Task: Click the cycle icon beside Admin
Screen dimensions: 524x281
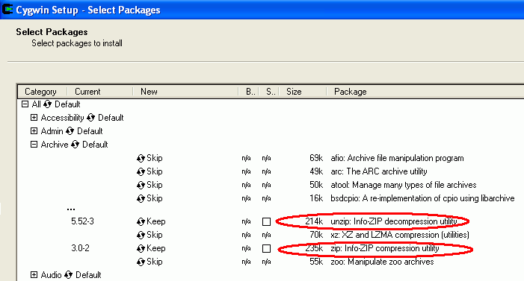Action: click(70, 131)
